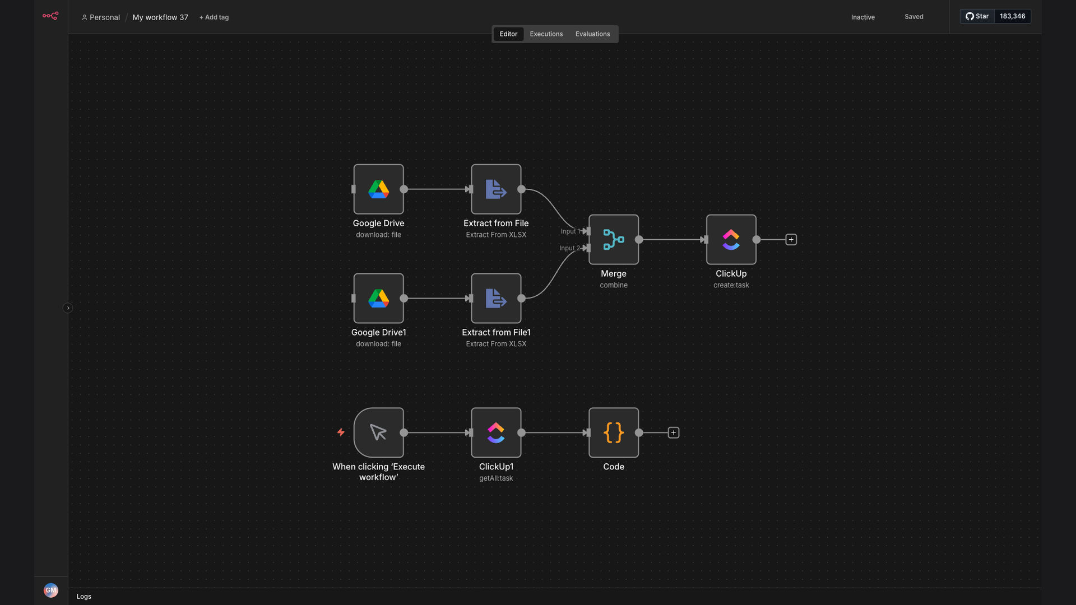Open the Code node

[x=614, y=433]
